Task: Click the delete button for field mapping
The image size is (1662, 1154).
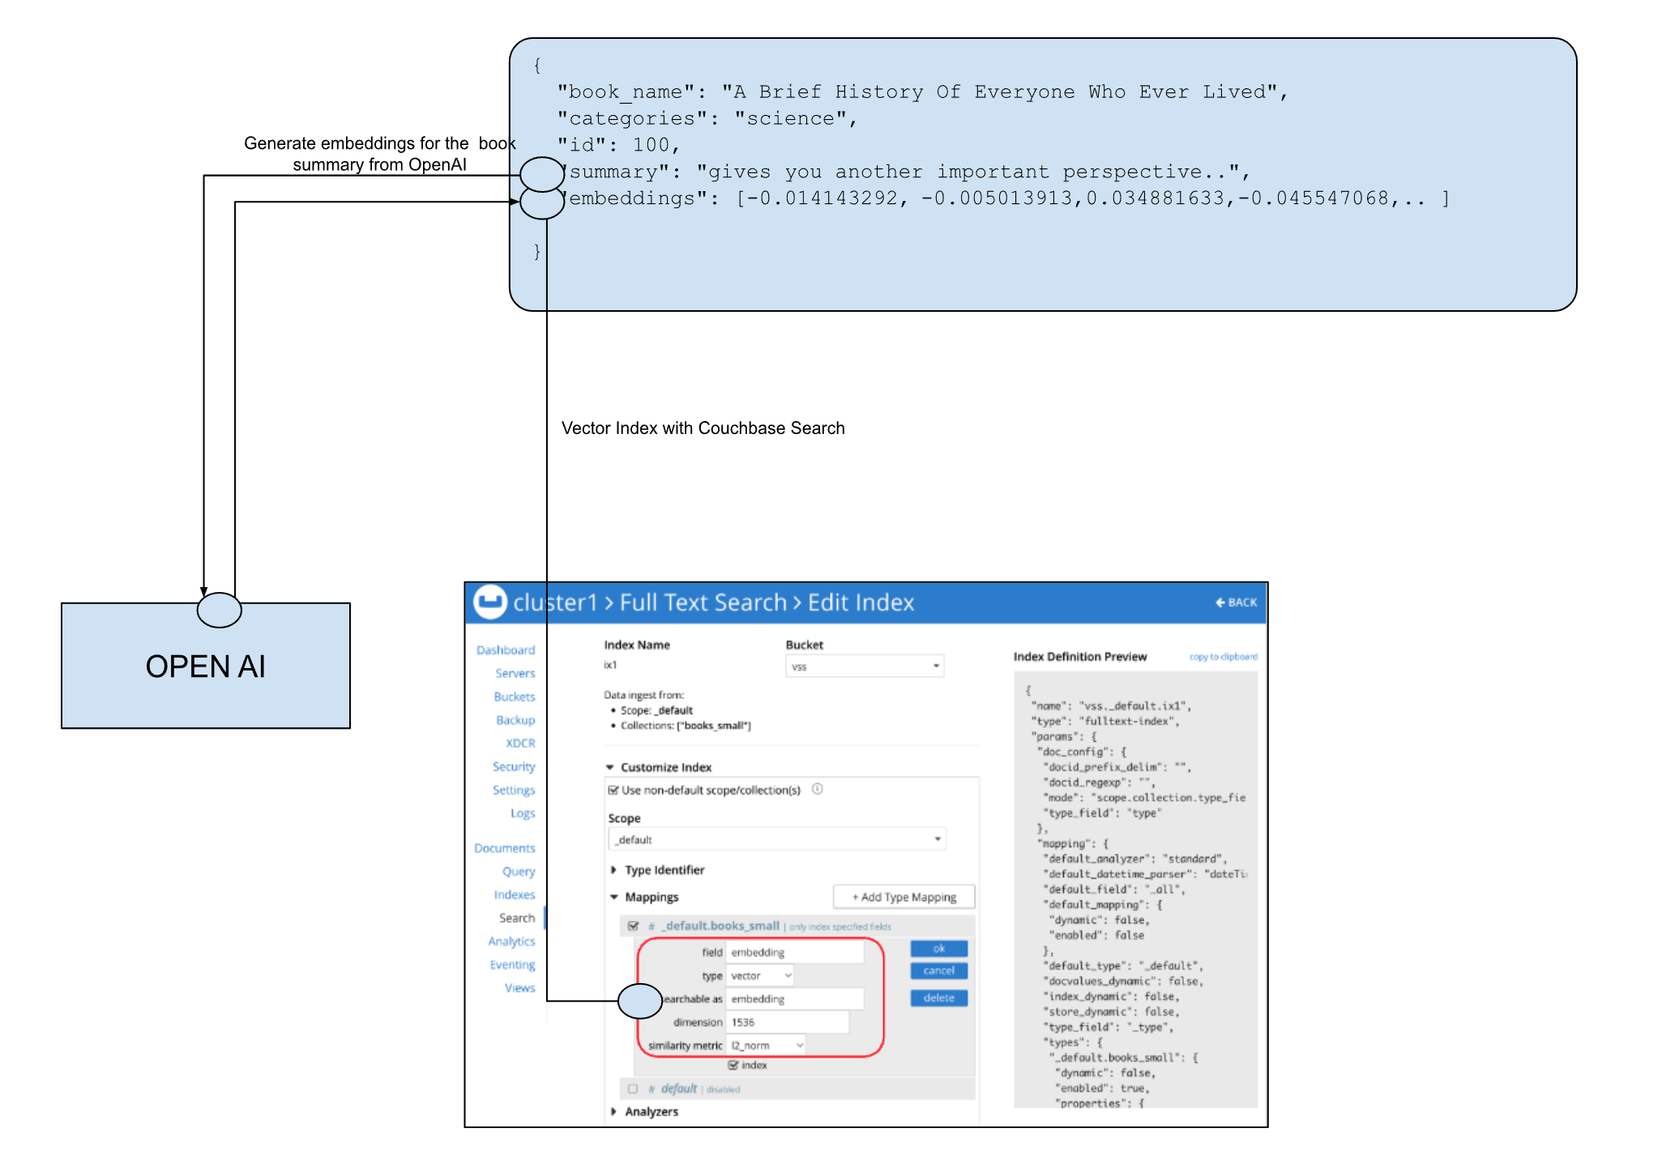Action: pos(939,999)
